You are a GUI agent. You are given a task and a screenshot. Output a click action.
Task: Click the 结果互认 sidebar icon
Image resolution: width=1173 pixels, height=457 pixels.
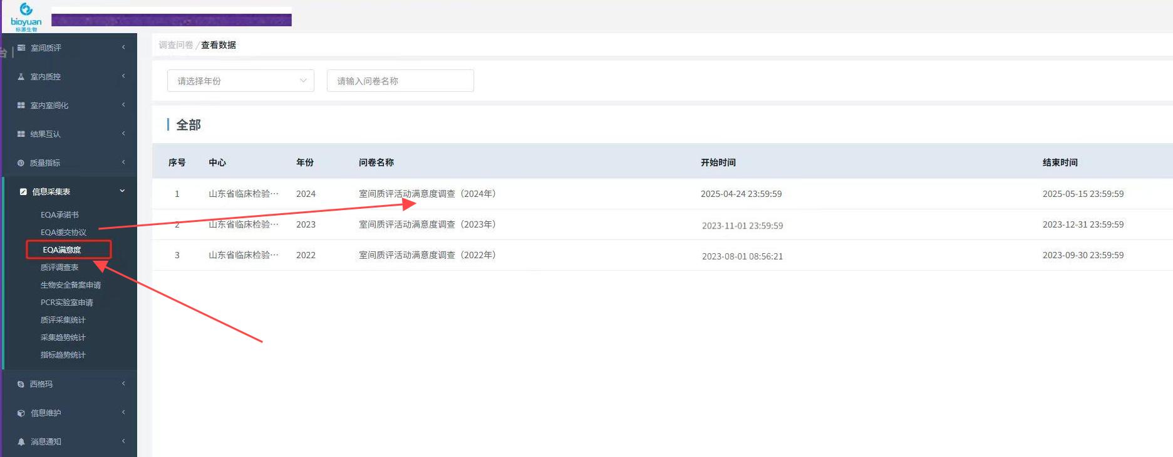(x=21, y=134)
